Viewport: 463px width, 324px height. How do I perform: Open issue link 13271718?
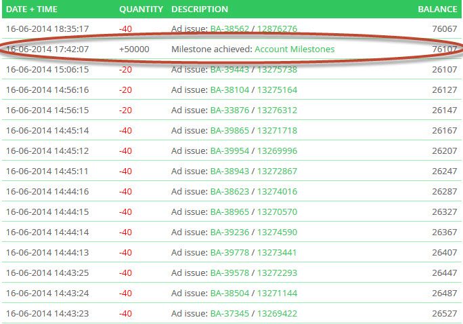click(277, 131)
